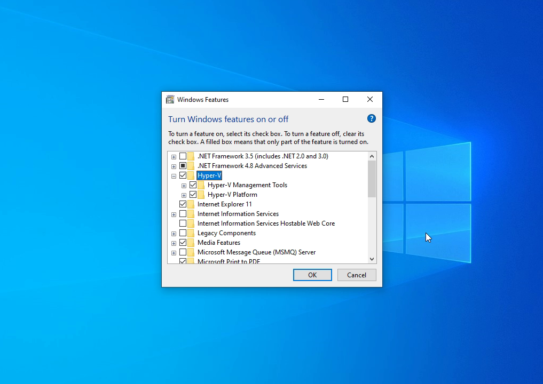Uncheck the Hyper-V checkbox
Screen dimensions: 543x384
[183, 175]
